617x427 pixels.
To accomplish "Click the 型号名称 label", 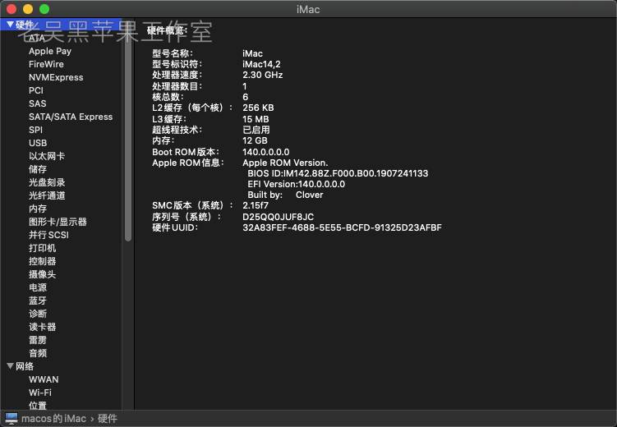I will 173,53.
